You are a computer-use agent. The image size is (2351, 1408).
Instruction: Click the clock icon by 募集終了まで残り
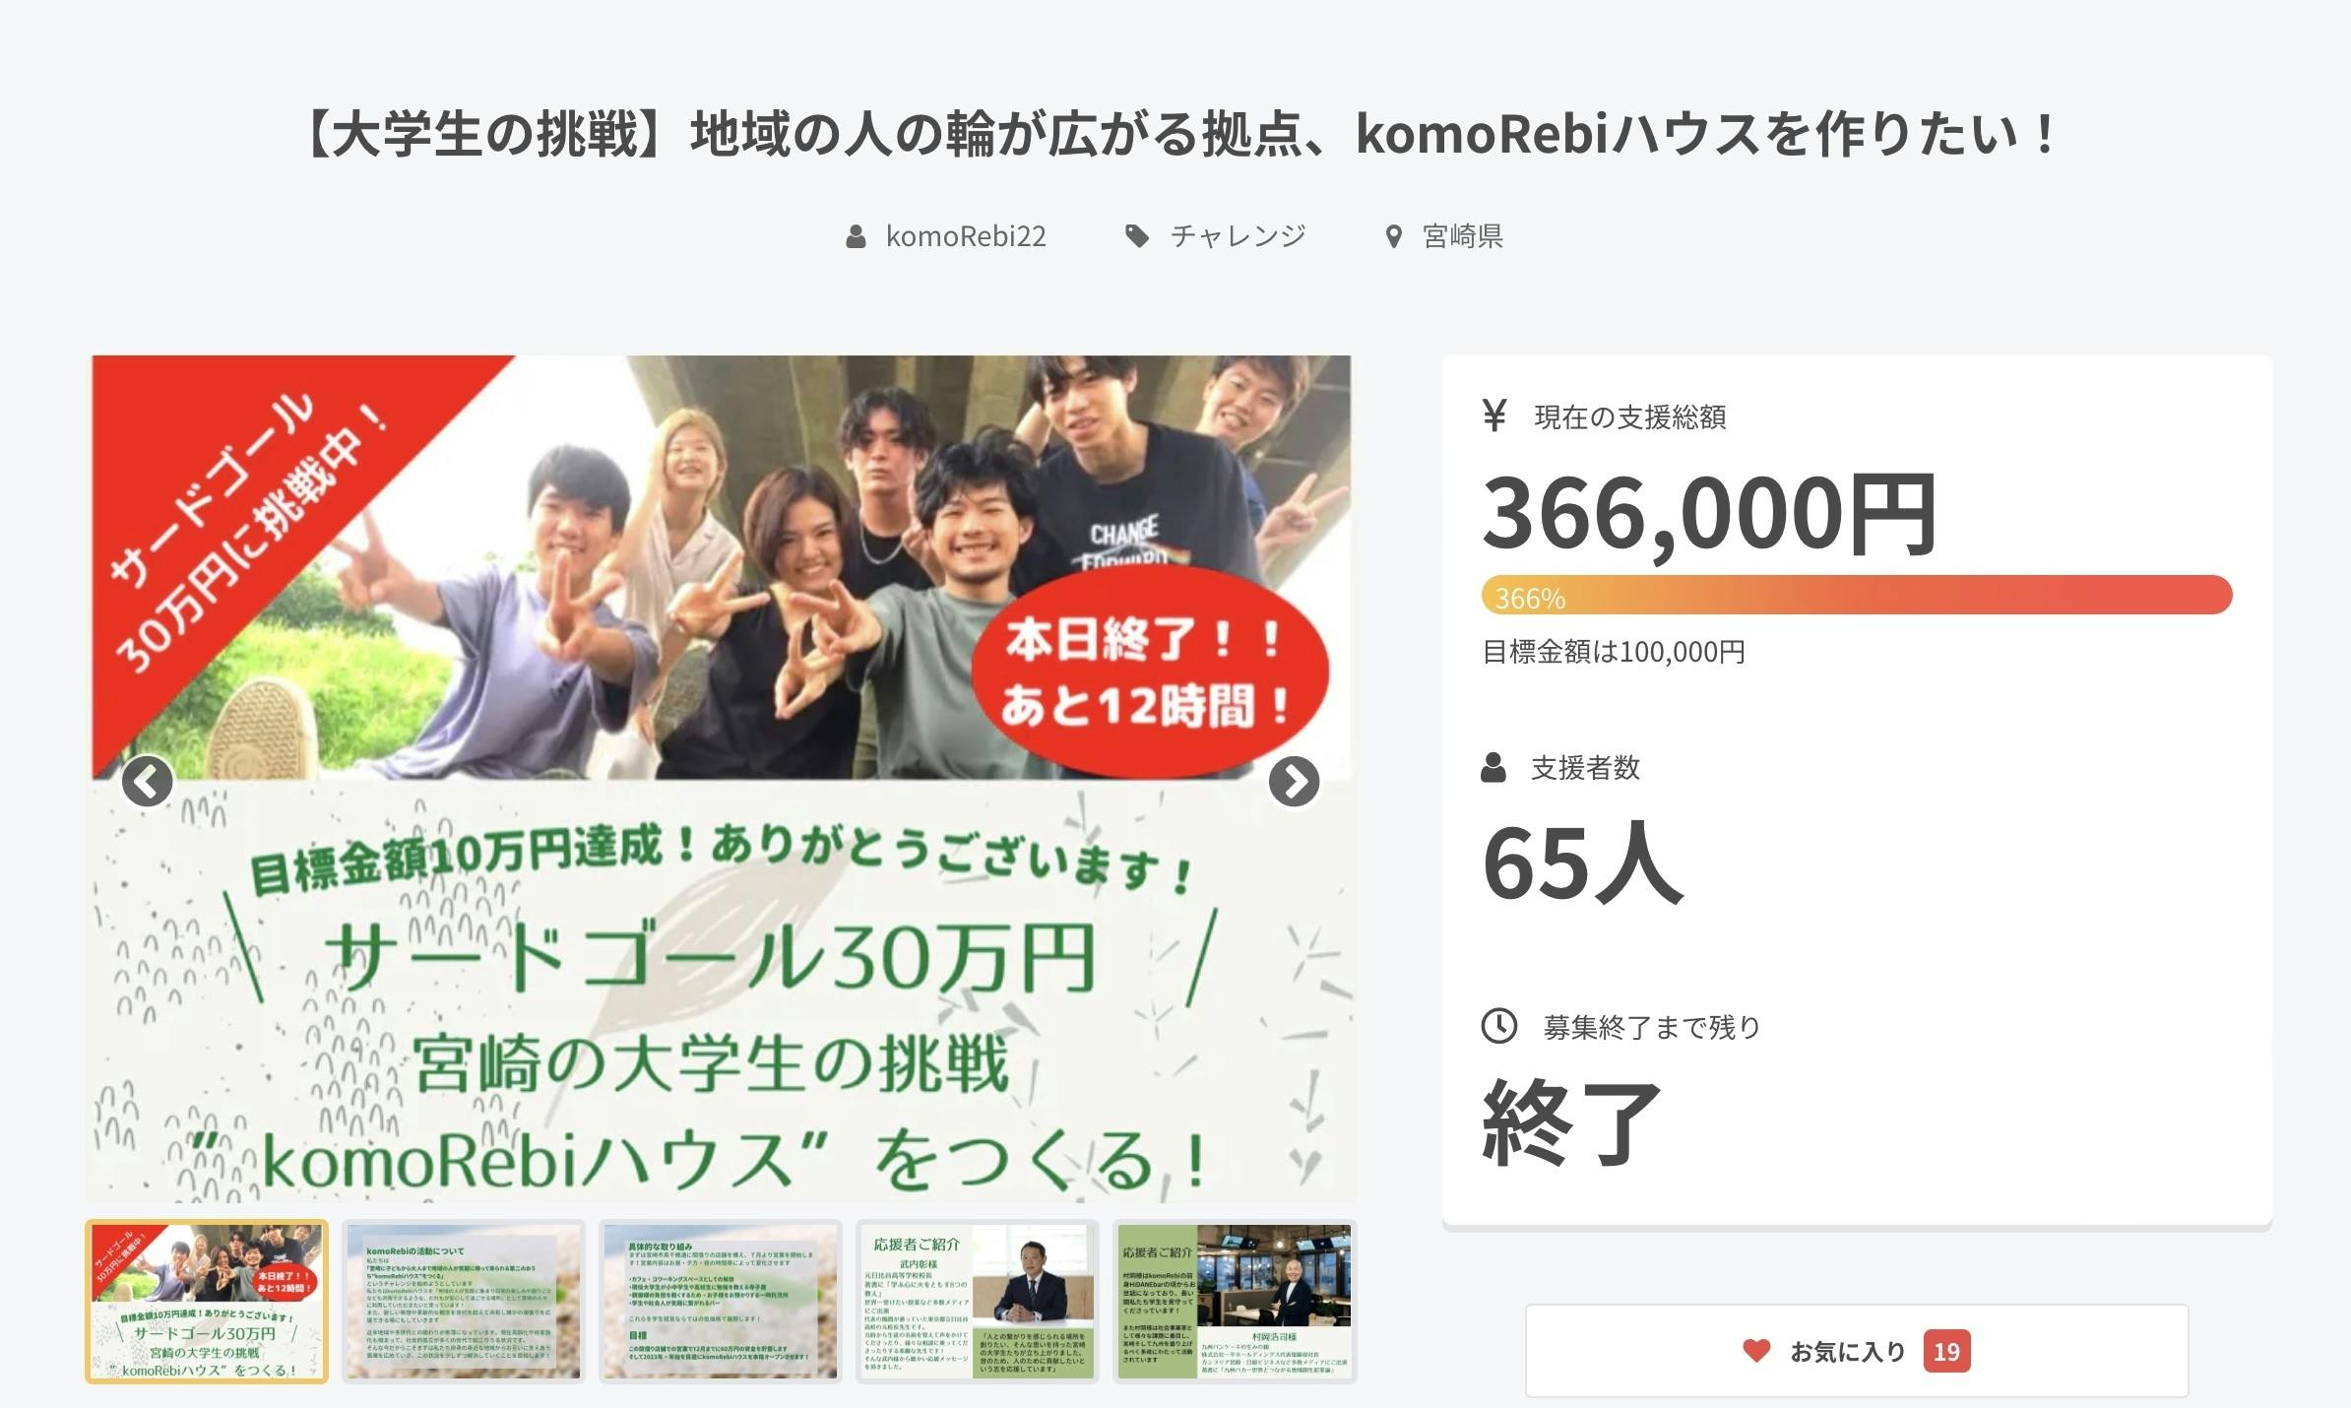[x=1498, y=1026]
